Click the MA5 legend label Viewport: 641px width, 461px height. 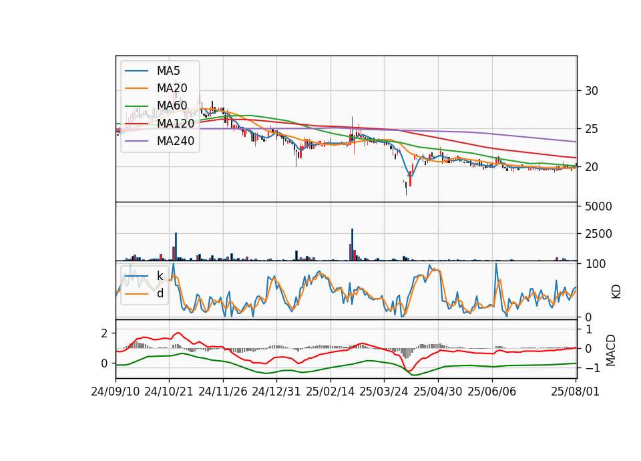pos(168,71)
